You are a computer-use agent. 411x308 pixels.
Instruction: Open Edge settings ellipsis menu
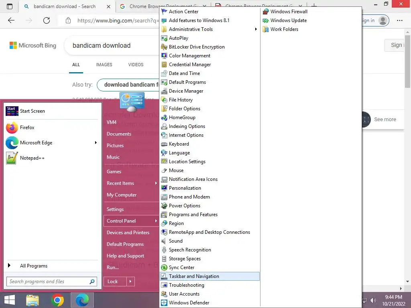(x=400, y=20)
